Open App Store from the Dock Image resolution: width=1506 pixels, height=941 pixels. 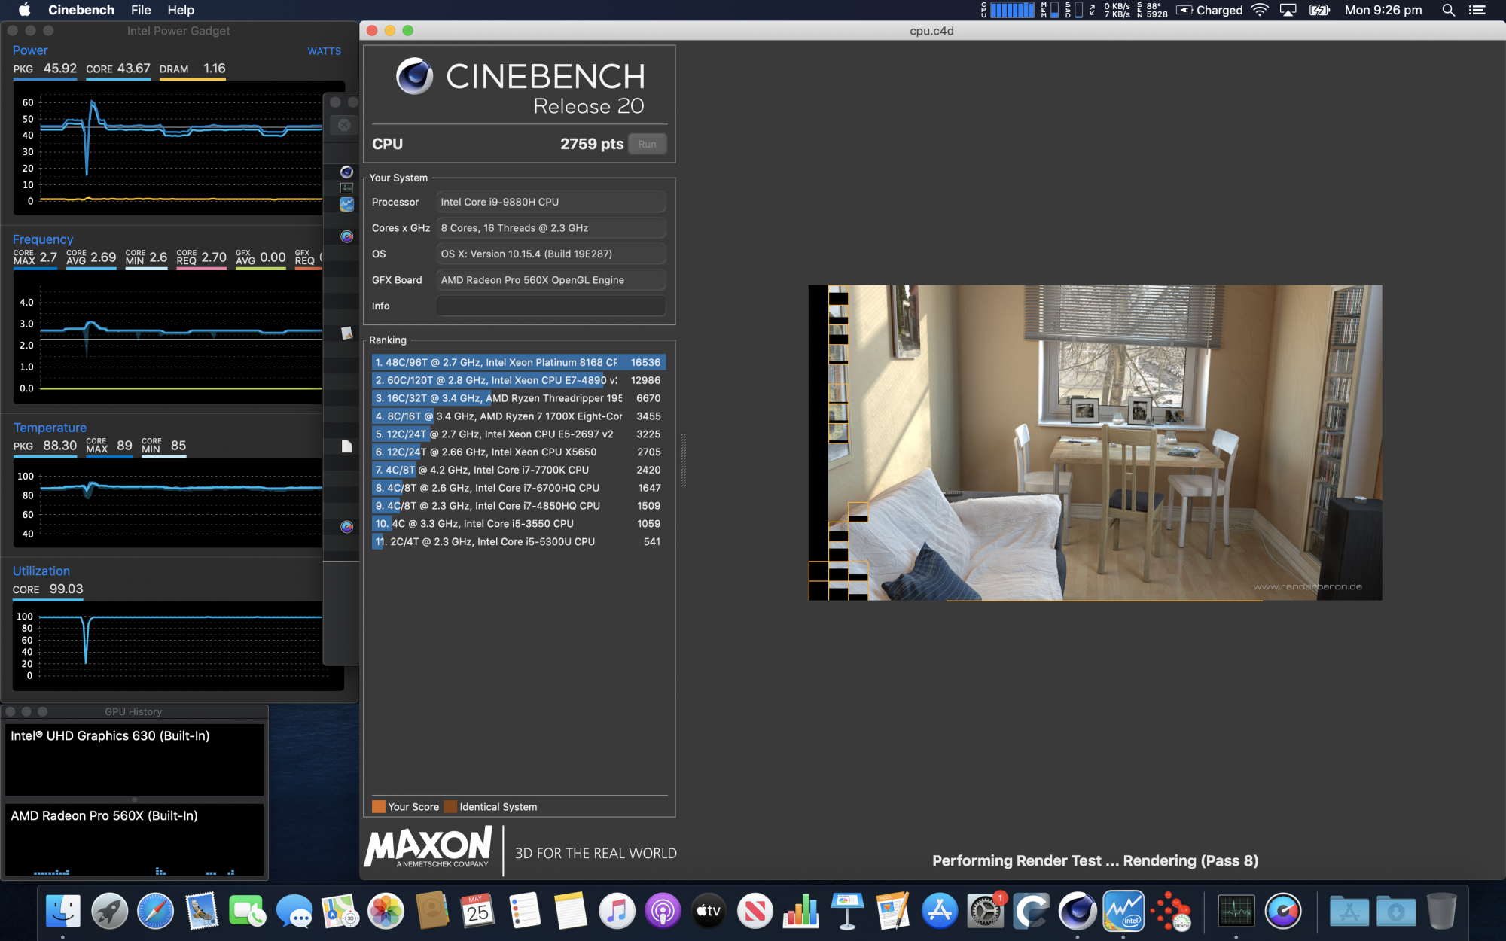coord(940,911)
